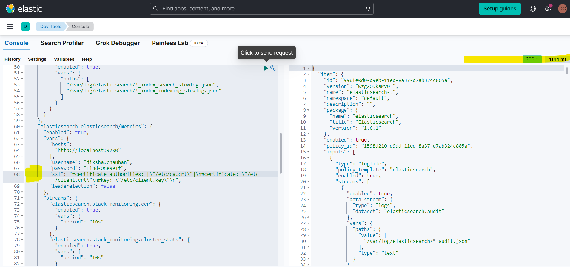Click the Console breadcrumb
The width and height of the screenshot is (576, 267).
[80, 27]
